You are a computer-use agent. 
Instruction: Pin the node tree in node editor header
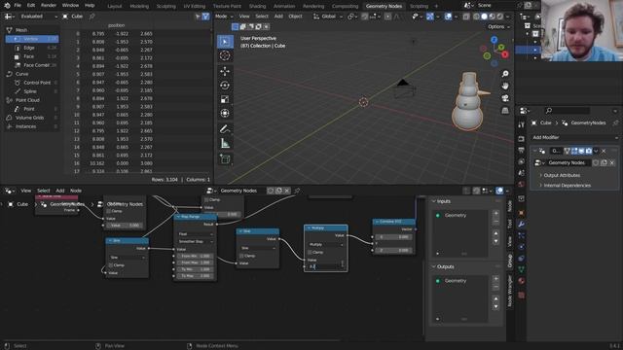[296, 191]
